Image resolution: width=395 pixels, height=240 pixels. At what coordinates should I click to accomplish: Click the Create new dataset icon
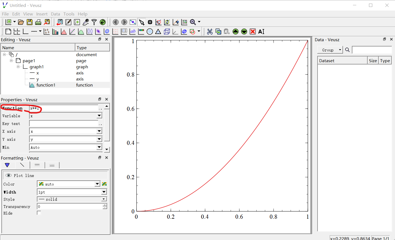77,22
